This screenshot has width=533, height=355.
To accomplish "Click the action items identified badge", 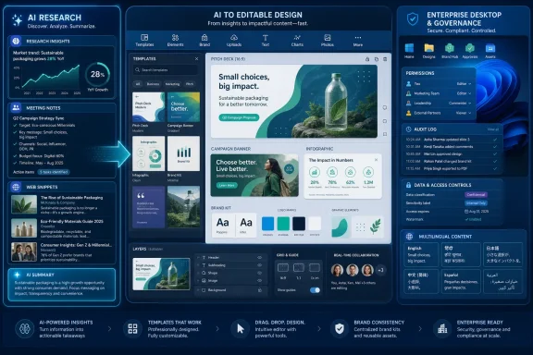I will 54,172.
